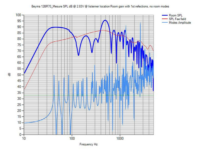This screenshot has height=152, width=201.
Task: Click the y-axis value 60
Action: click(x=19, y=63)
